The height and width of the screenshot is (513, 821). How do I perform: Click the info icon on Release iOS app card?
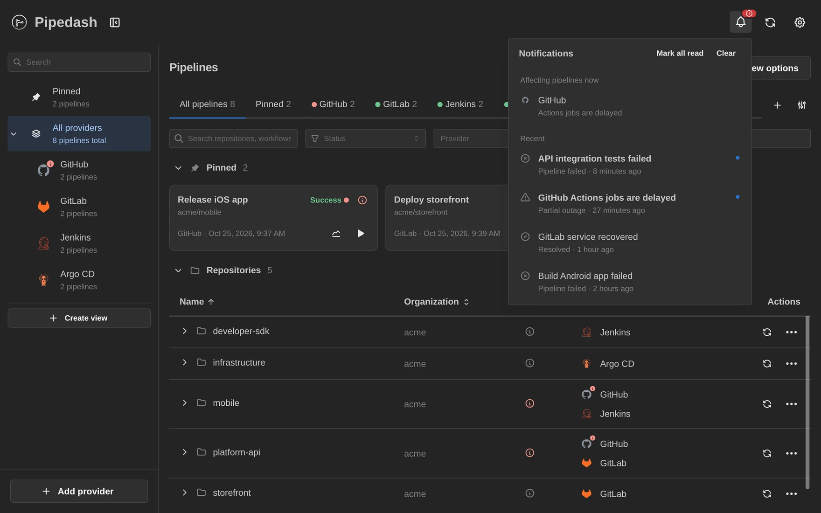[x=362, y=200]
